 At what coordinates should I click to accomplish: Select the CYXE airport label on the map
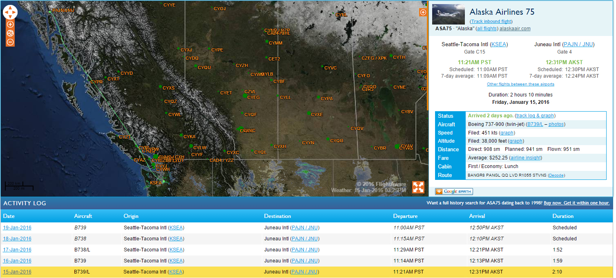tap(317, 114)
